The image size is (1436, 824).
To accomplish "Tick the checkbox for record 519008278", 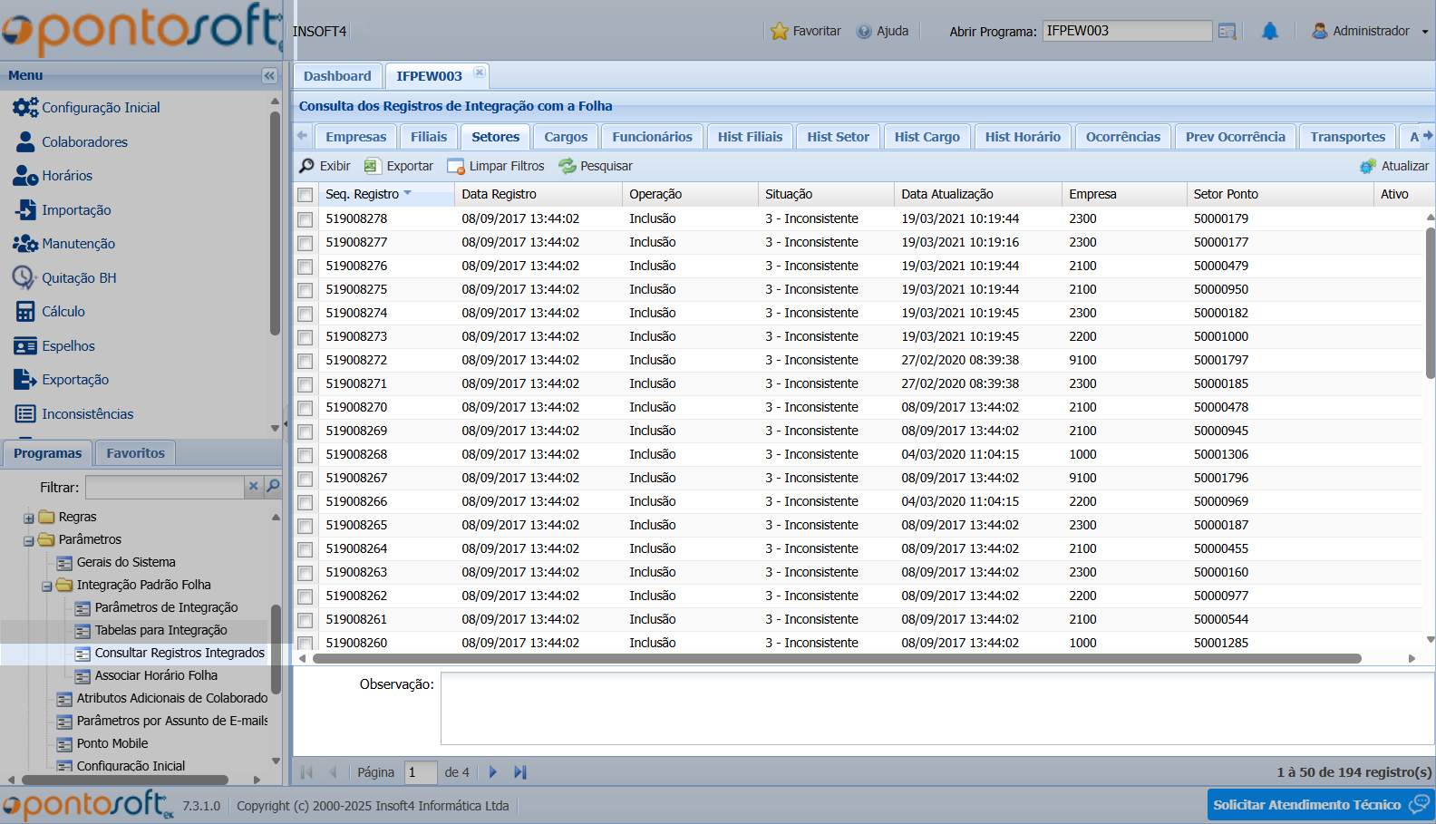I will tap(306, 219).
